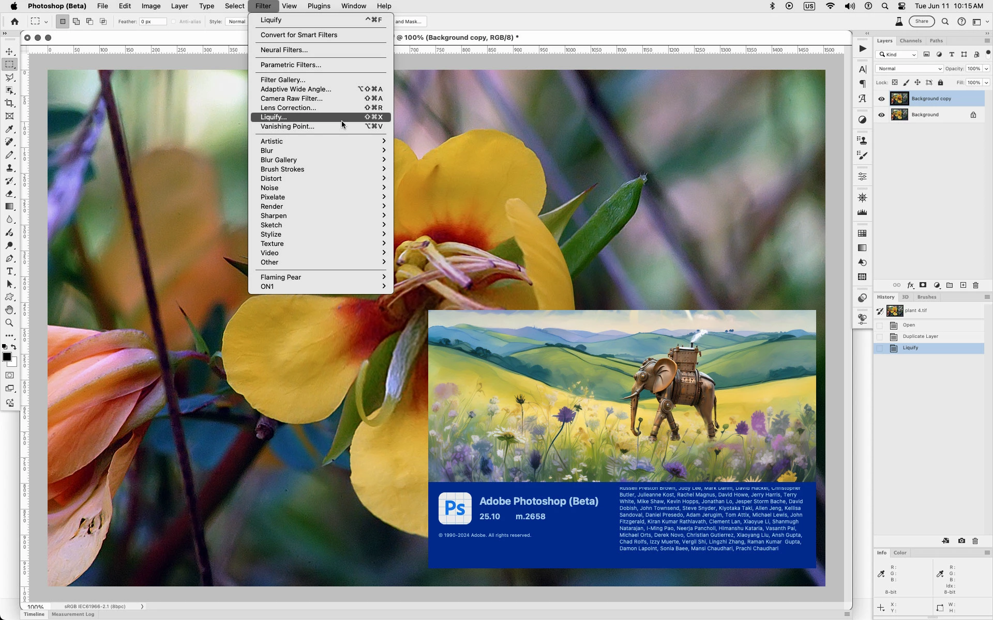Open the Normal blend mode dropdown
993x620 pixels.
tap(909, 69)
